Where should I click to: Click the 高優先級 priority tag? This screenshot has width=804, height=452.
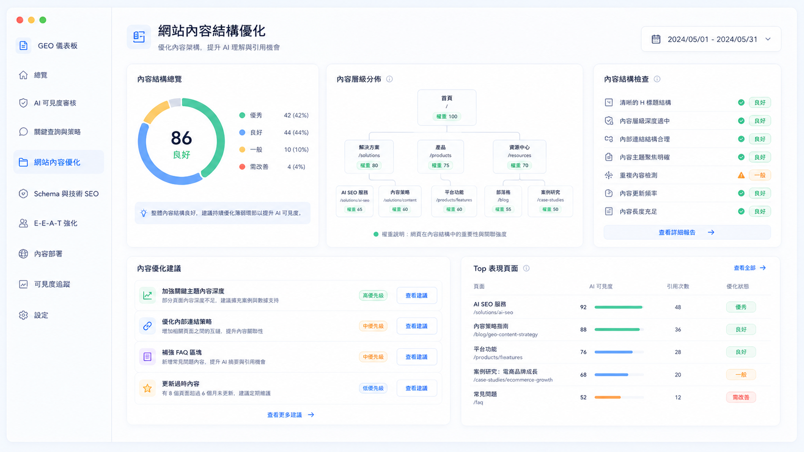(x=373, y=295)
